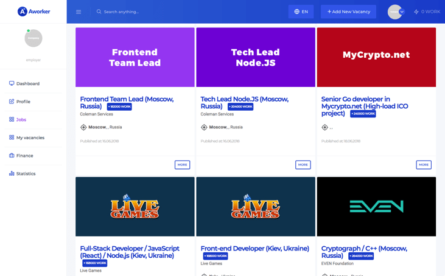Open Senior Go developer in Mycrypto.net link
This screenshot has width=445, height=276.
[365, 106]
